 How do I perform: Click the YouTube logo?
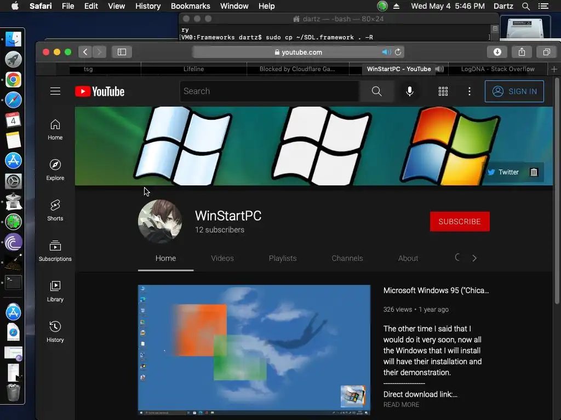[100, 91]
